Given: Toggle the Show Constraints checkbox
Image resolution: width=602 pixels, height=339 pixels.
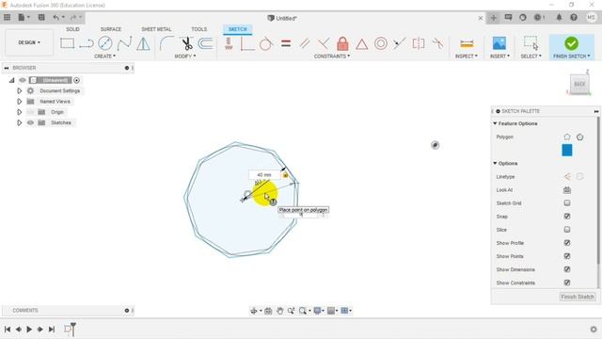Looking at the screenshot, I should coord(567,282).
